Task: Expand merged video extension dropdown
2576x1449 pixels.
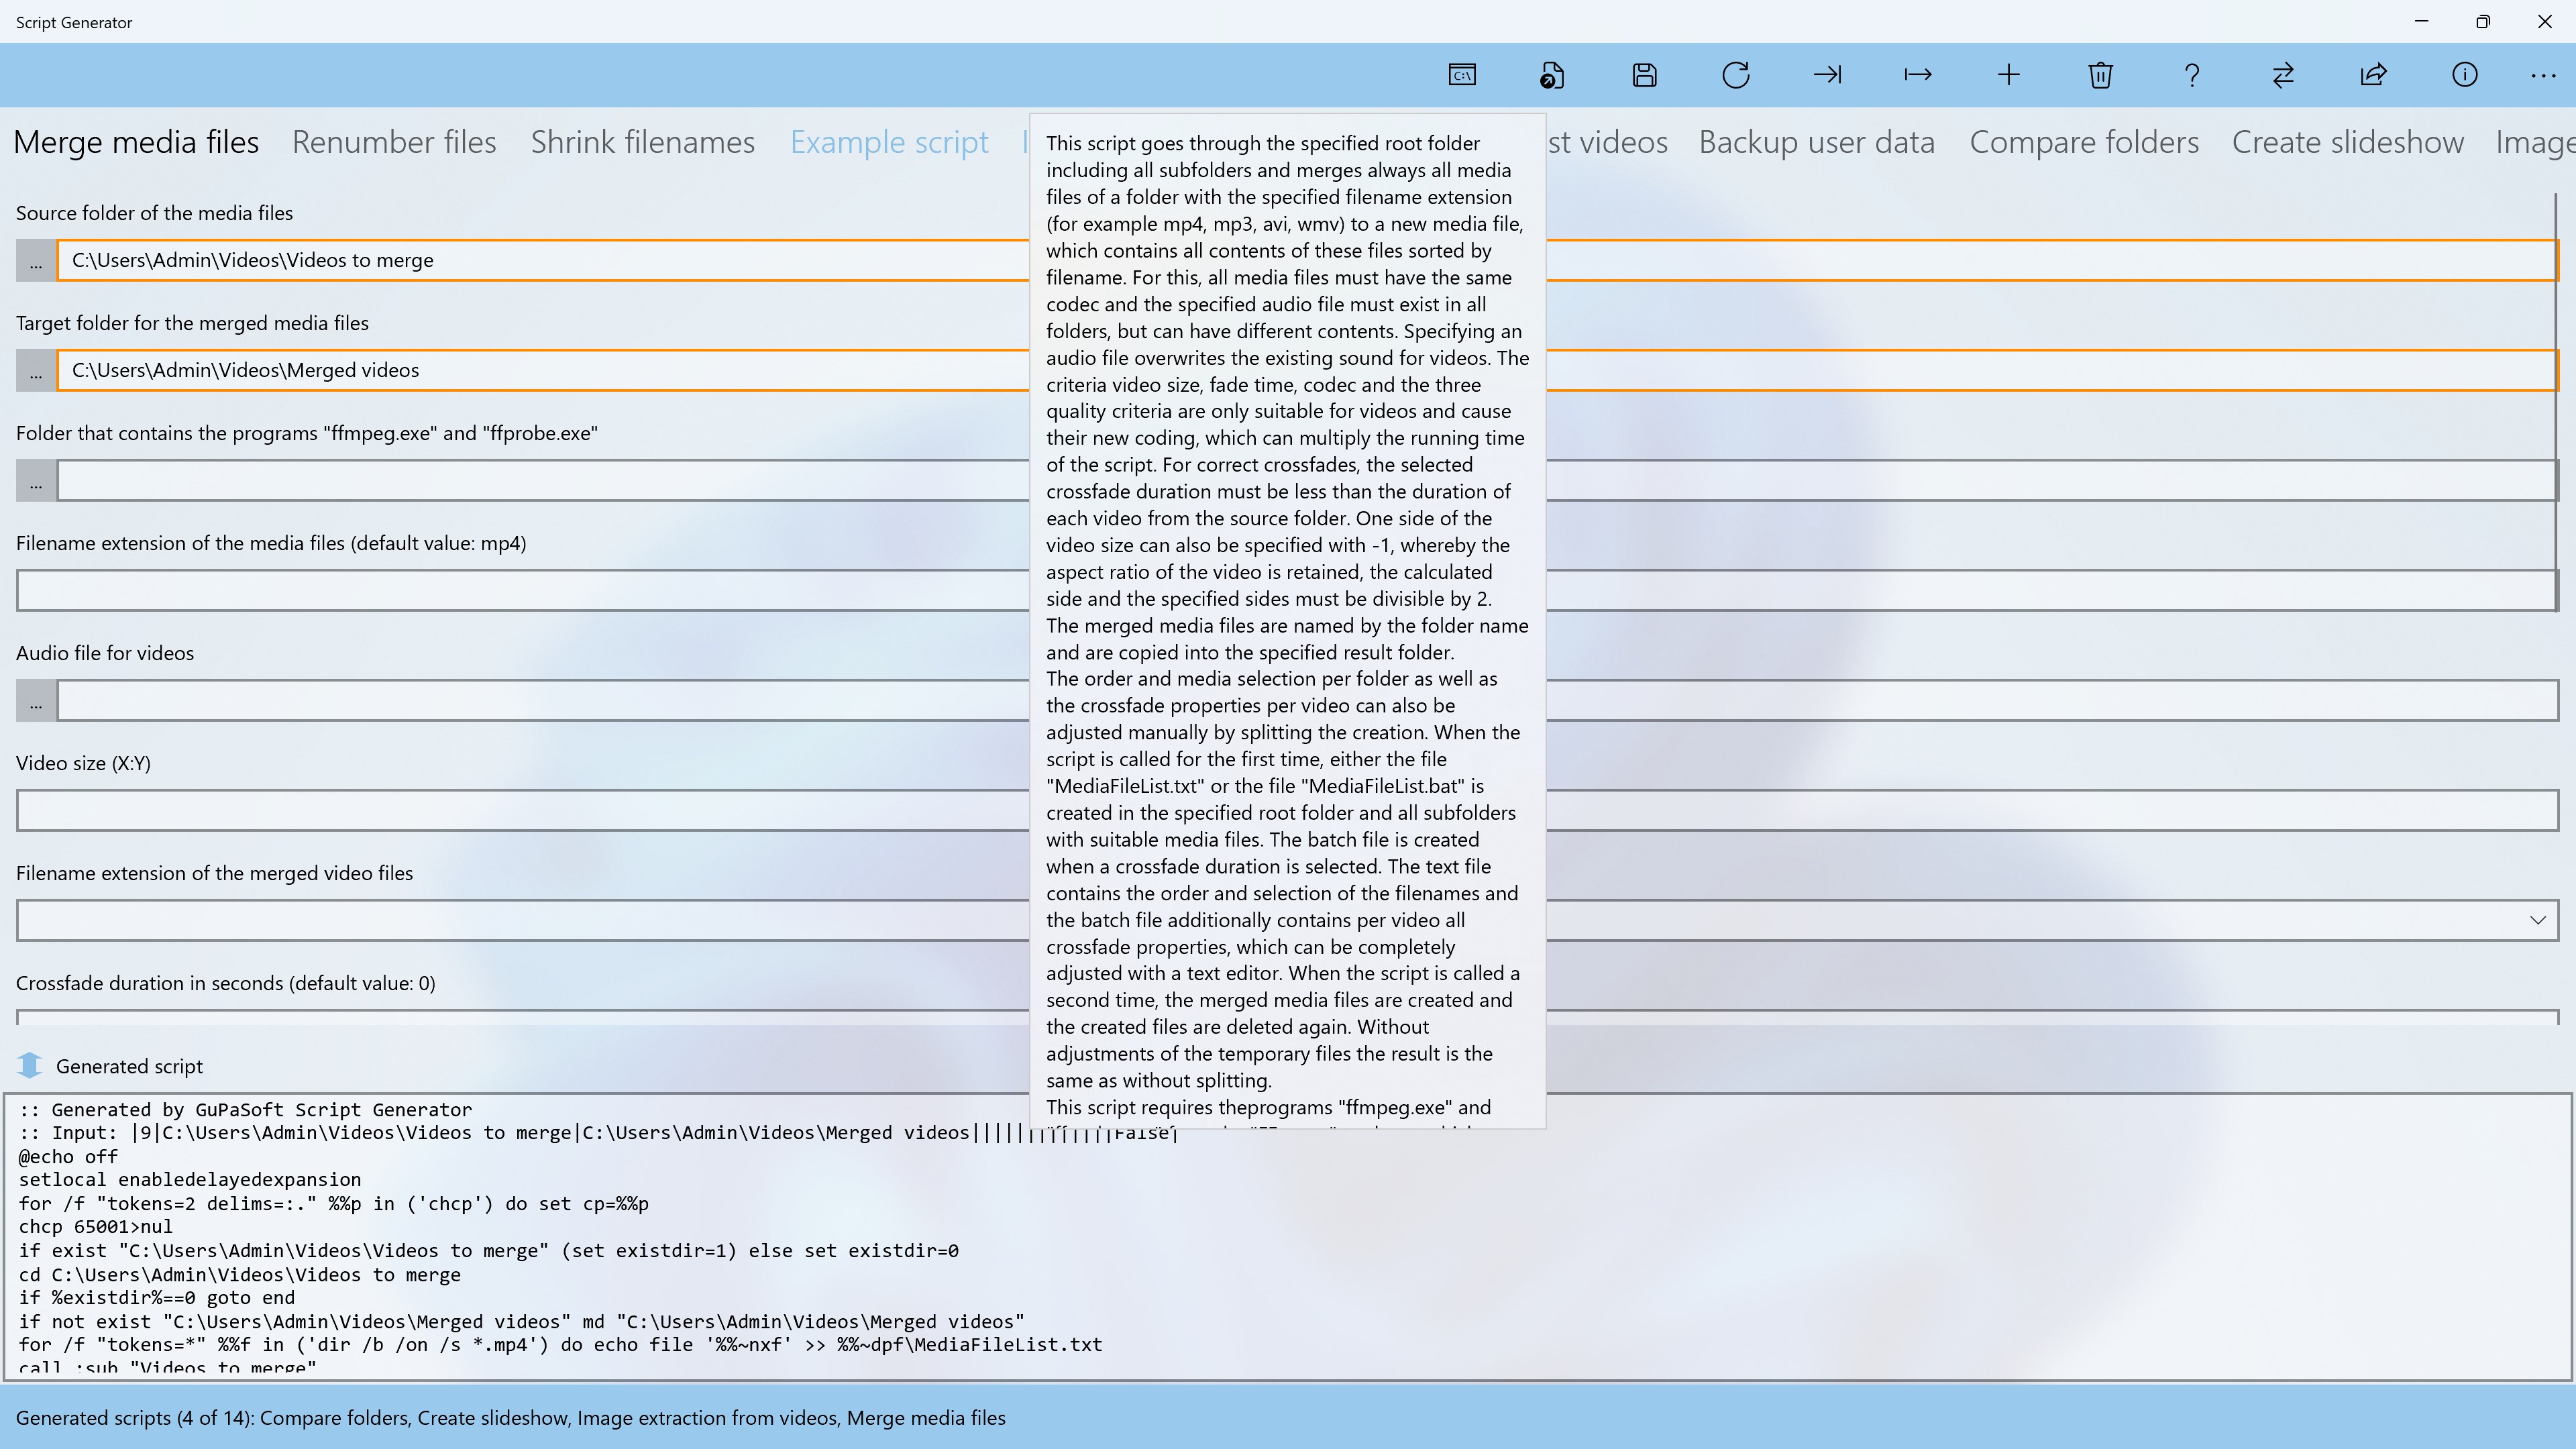Action: (2537, 920)
